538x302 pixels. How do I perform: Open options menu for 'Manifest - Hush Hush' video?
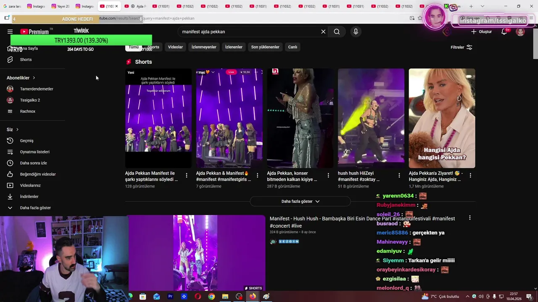point(470,218)
